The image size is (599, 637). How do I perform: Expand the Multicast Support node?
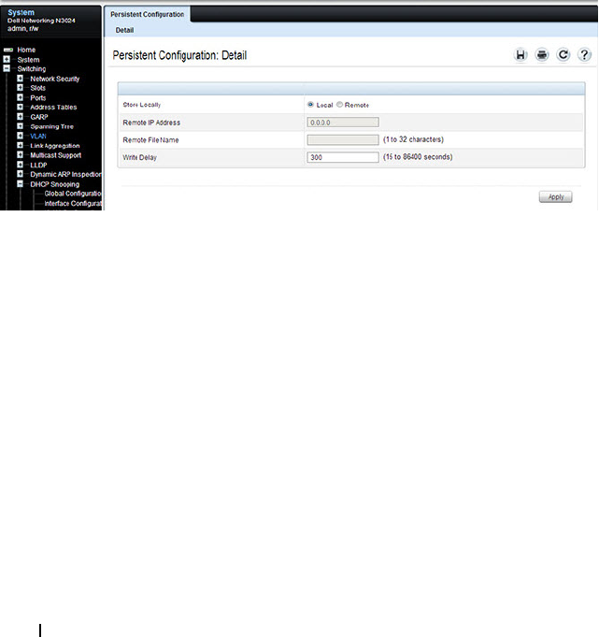(x=20, y=154)
